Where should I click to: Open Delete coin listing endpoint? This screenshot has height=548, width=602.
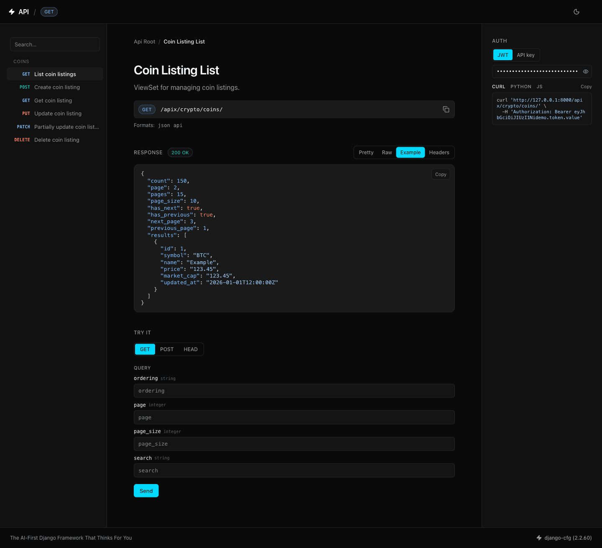click(x=55, y=140)
